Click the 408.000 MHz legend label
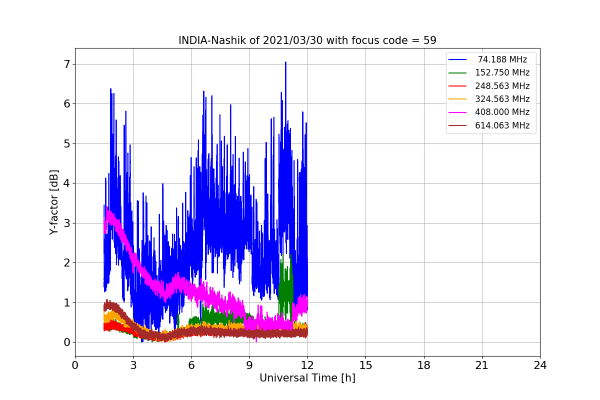The height and width of the screenshot is (400, 600). (502, 112)
